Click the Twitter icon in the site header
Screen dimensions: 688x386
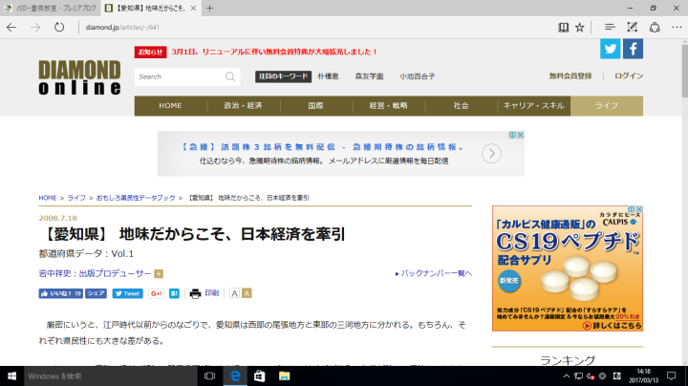tap(610, 49)
